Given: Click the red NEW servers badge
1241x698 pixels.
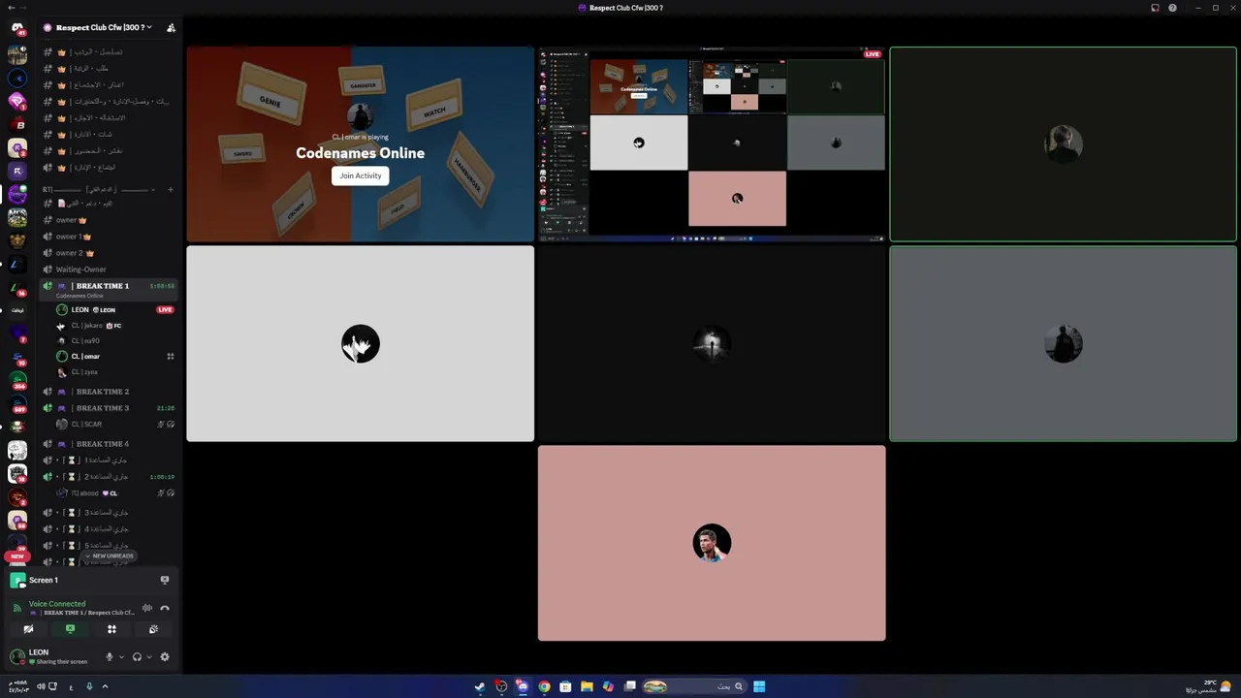Looking at the screenshot, I should coord(16,556).
